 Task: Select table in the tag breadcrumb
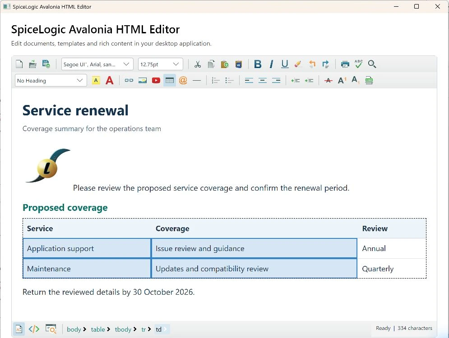pos(98,329)
